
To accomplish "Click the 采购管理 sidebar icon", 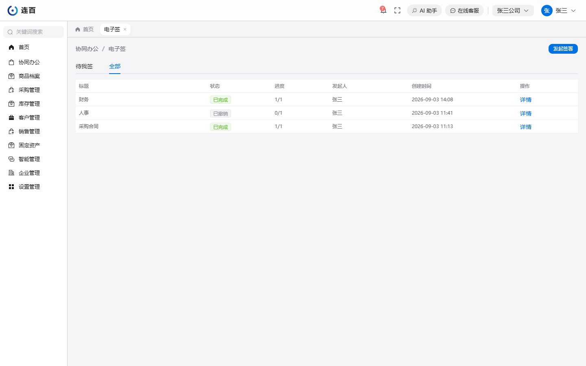I will (11, 90).
